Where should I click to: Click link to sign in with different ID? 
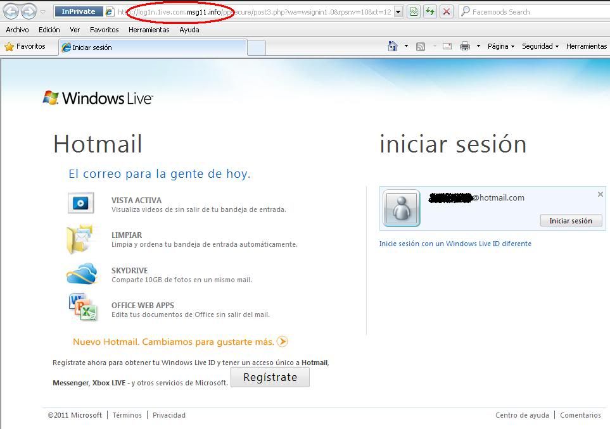click(x=455, y=244)
